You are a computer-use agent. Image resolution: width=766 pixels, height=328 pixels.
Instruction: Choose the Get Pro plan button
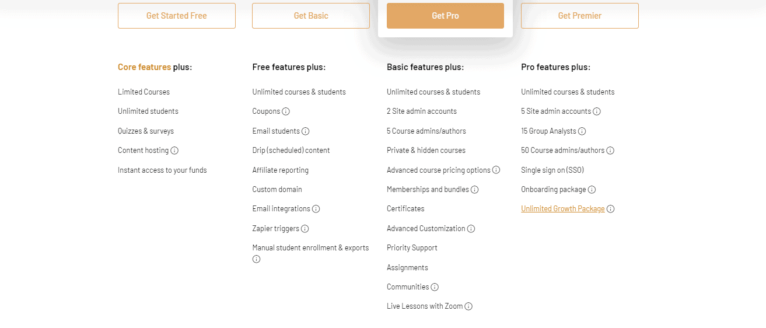(445, 16)
